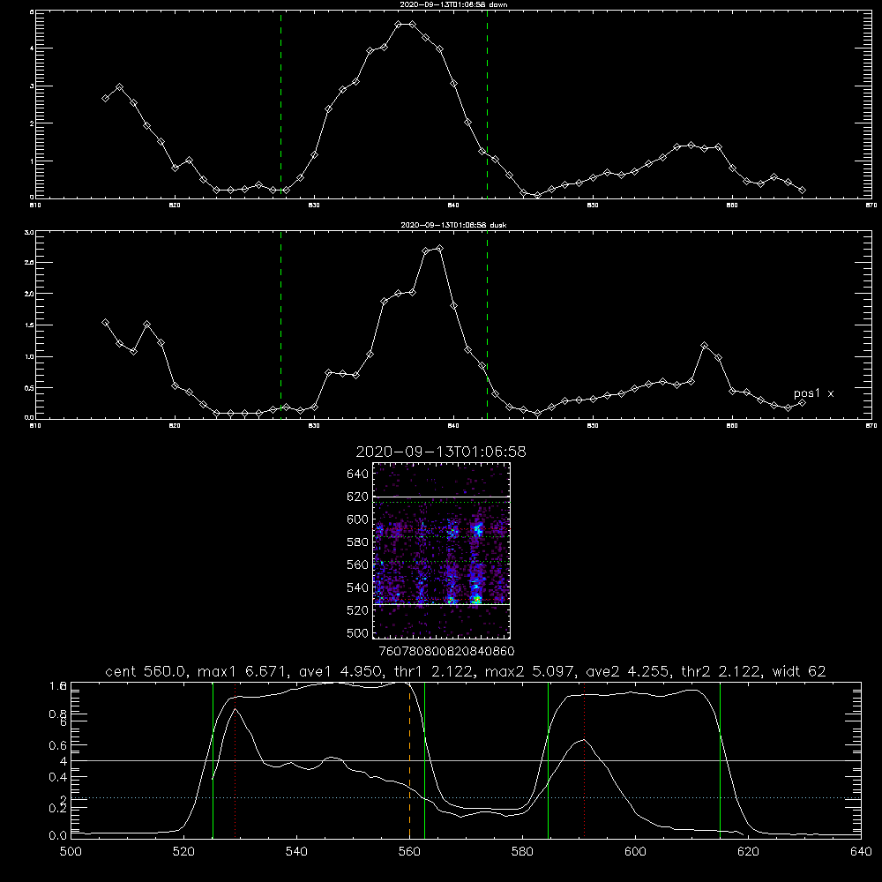The image size is (882, 882).
Task: Click 'max2 5.097' in the stats line
Action: [x=529, y=671]
